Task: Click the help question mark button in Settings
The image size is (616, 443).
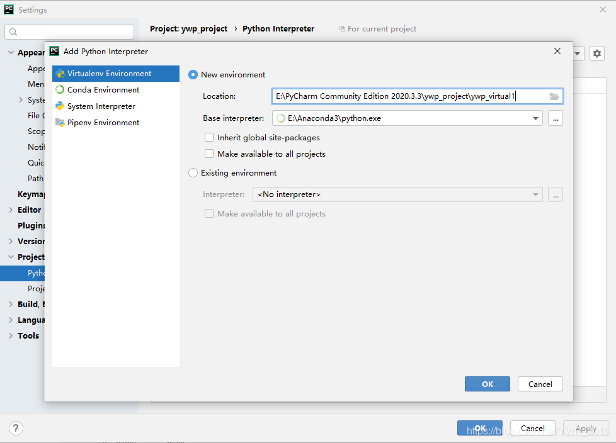Action: pyautogui.click(x=16, y=428)
